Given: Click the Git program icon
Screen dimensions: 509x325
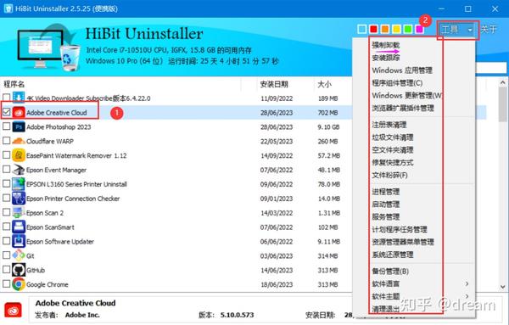Looking at the screenshot, I should pyautogui.click(x=19, y=255).
